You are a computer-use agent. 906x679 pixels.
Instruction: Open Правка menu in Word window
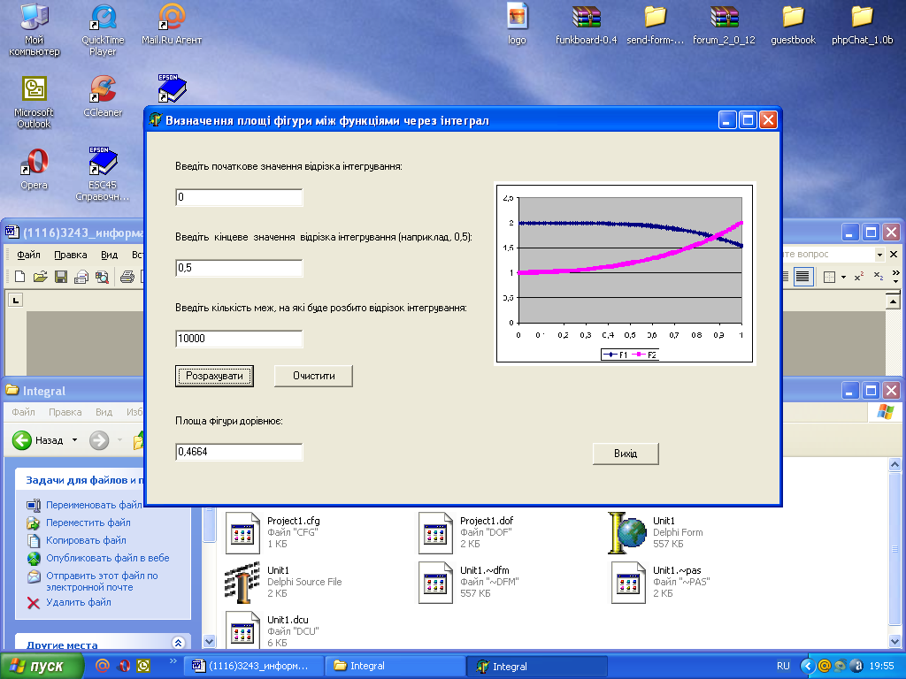pos(71,255)
